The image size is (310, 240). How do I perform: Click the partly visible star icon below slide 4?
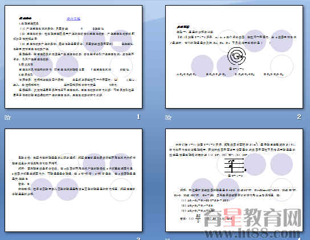168,239
